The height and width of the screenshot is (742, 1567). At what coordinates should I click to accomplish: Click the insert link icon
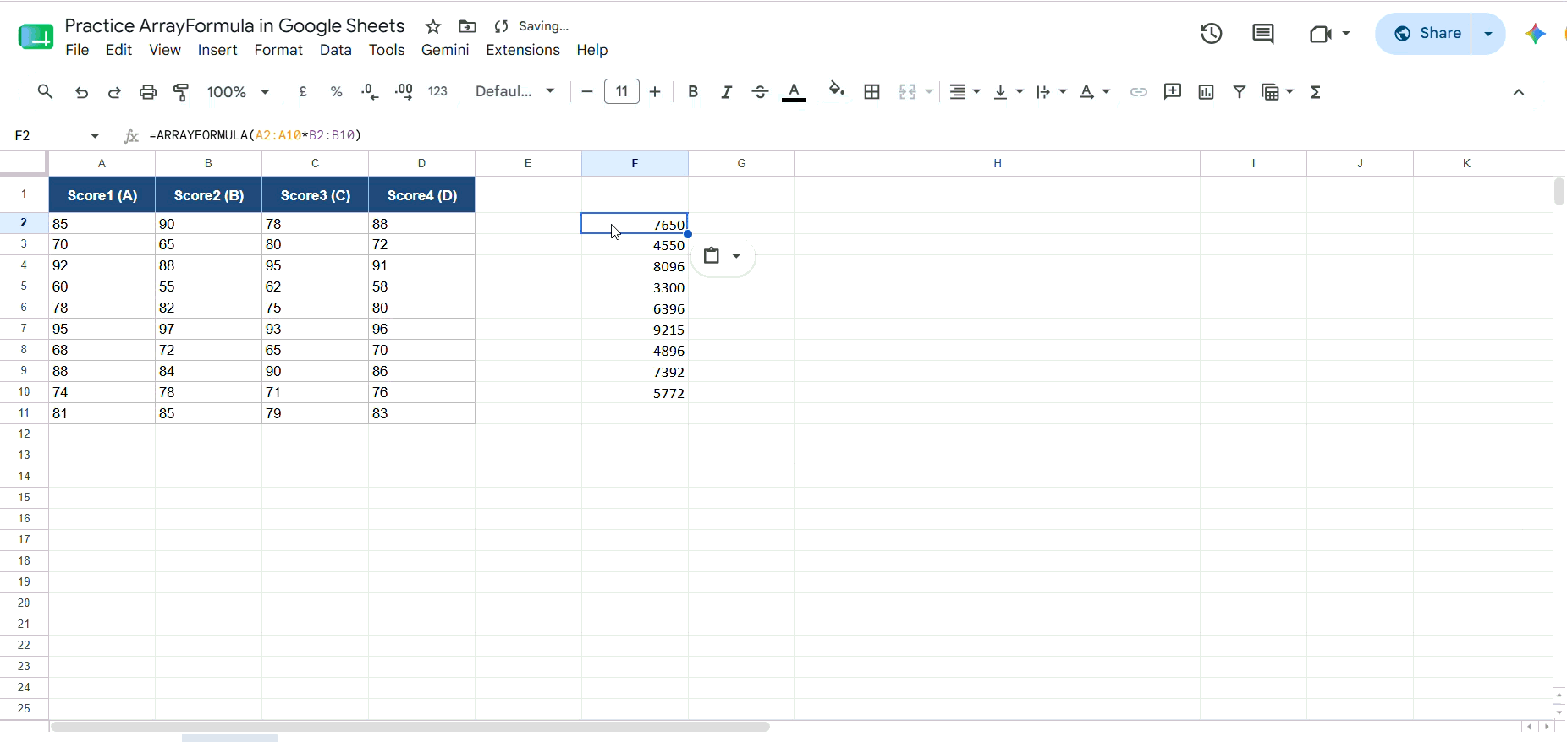pos(1139,92)
